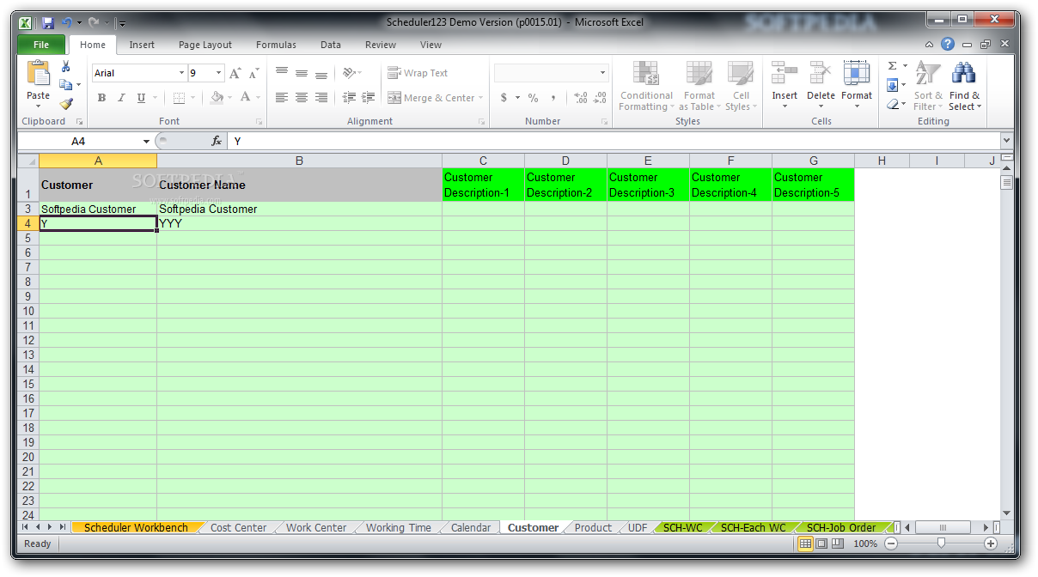
Task: Open Borders dropdown arrow
Action: tap(192, 98)
